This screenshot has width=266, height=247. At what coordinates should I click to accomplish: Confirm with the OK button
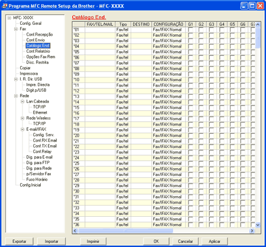[156, 241]
